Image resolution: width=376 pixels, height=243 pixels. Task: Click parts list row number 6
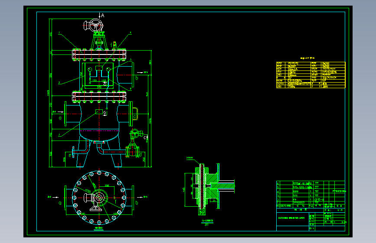[278, 184]
